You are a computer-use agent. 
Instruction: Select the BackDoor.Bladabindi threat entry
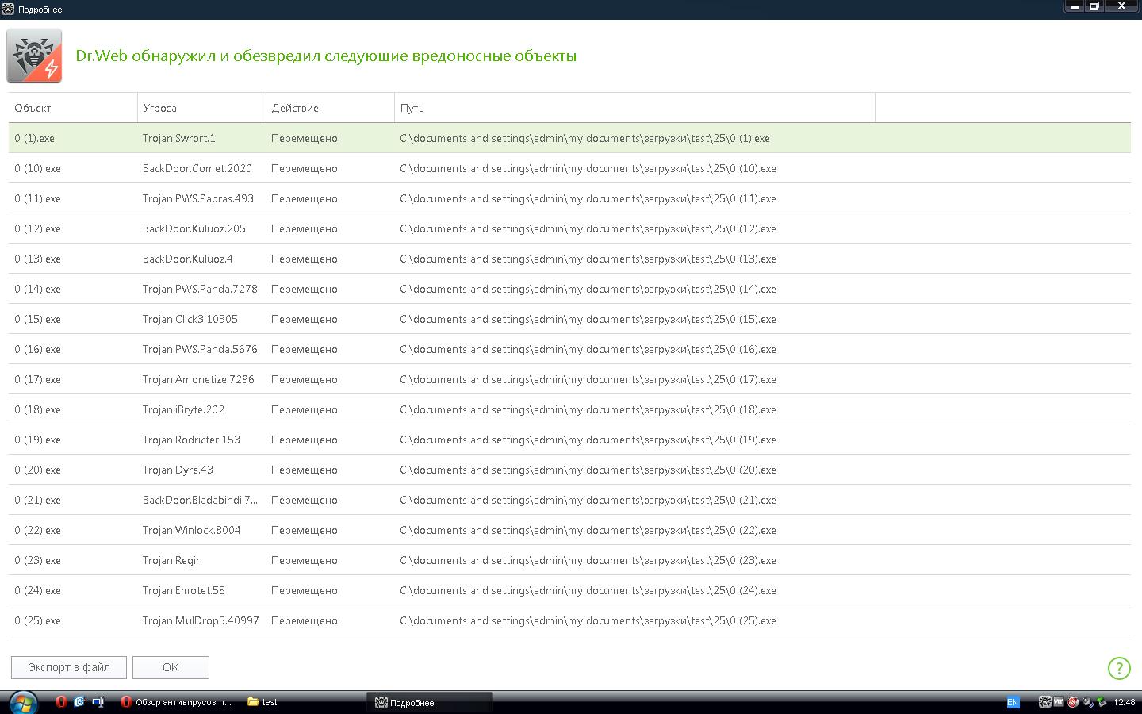click(x=201, y=500)
